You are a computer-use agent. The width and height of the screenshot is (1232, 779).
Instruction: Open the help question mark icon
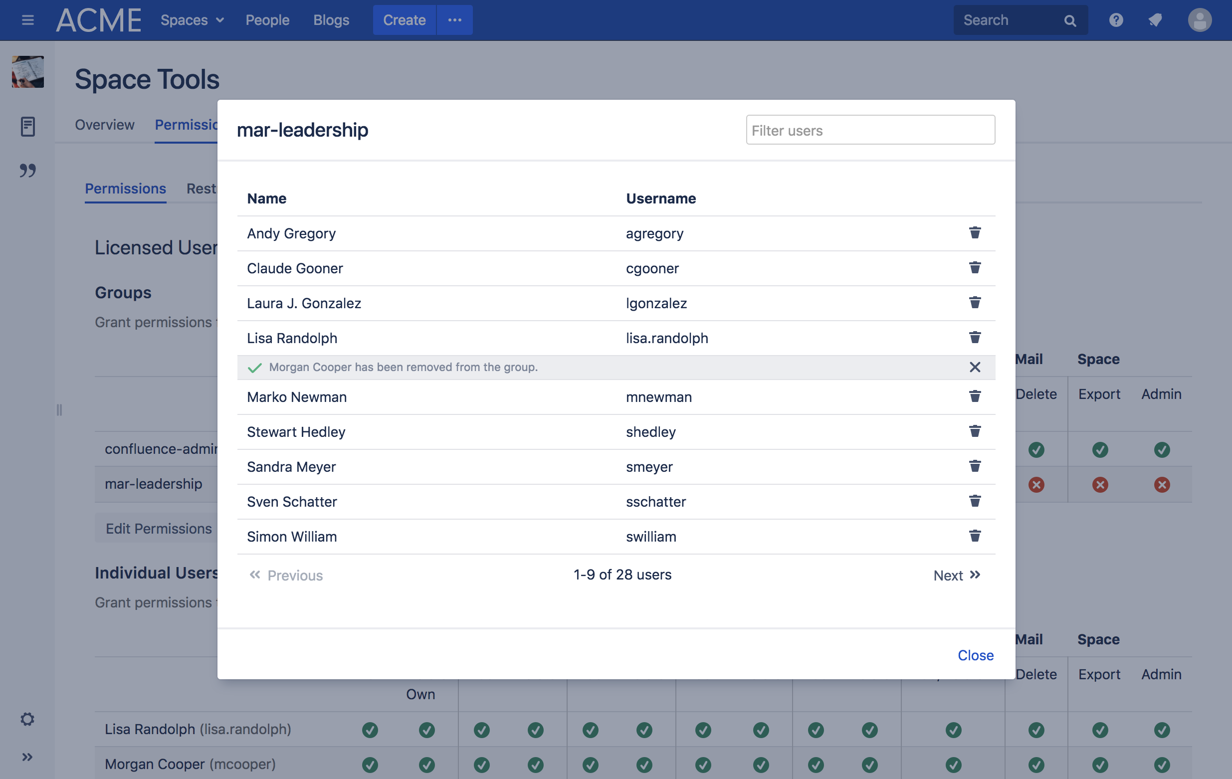click(1115, 20)
